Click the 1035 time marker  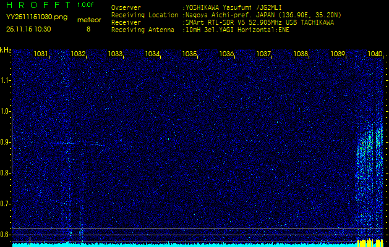pyautogui.click(x=190, y=54)
